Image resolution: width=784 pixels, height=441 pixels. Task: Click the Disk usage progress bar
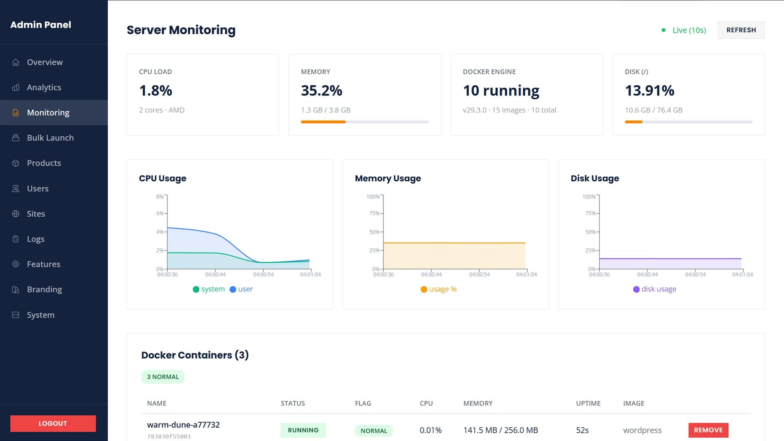[x=688, y=122]
